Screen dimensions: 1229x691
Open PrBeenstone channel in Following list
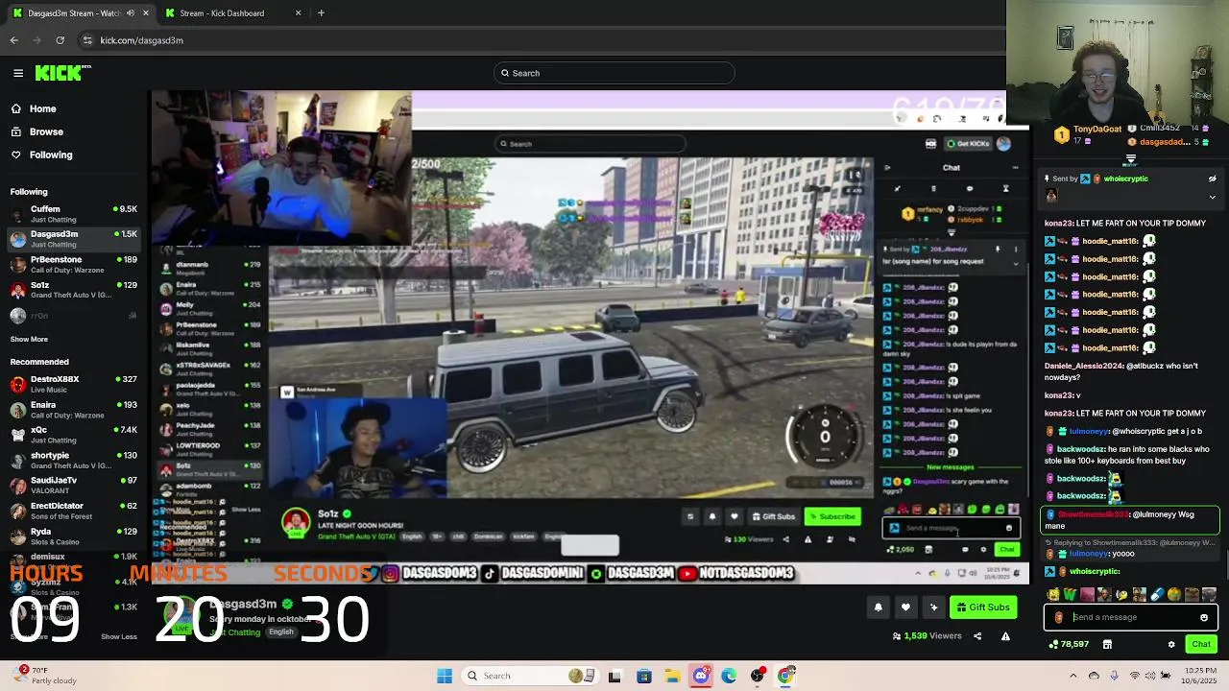pyautogui.click(x=74, y=264)
